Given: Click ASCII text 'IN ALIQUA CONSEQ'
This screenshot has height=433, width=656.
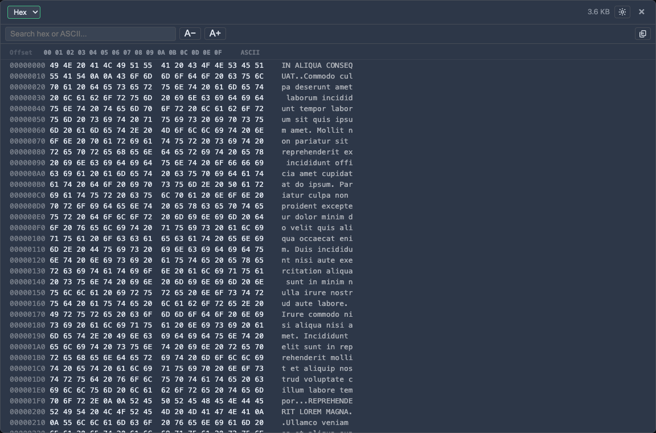Looking at the screenshot, I should pyautogui.click(x=317, y=66).
